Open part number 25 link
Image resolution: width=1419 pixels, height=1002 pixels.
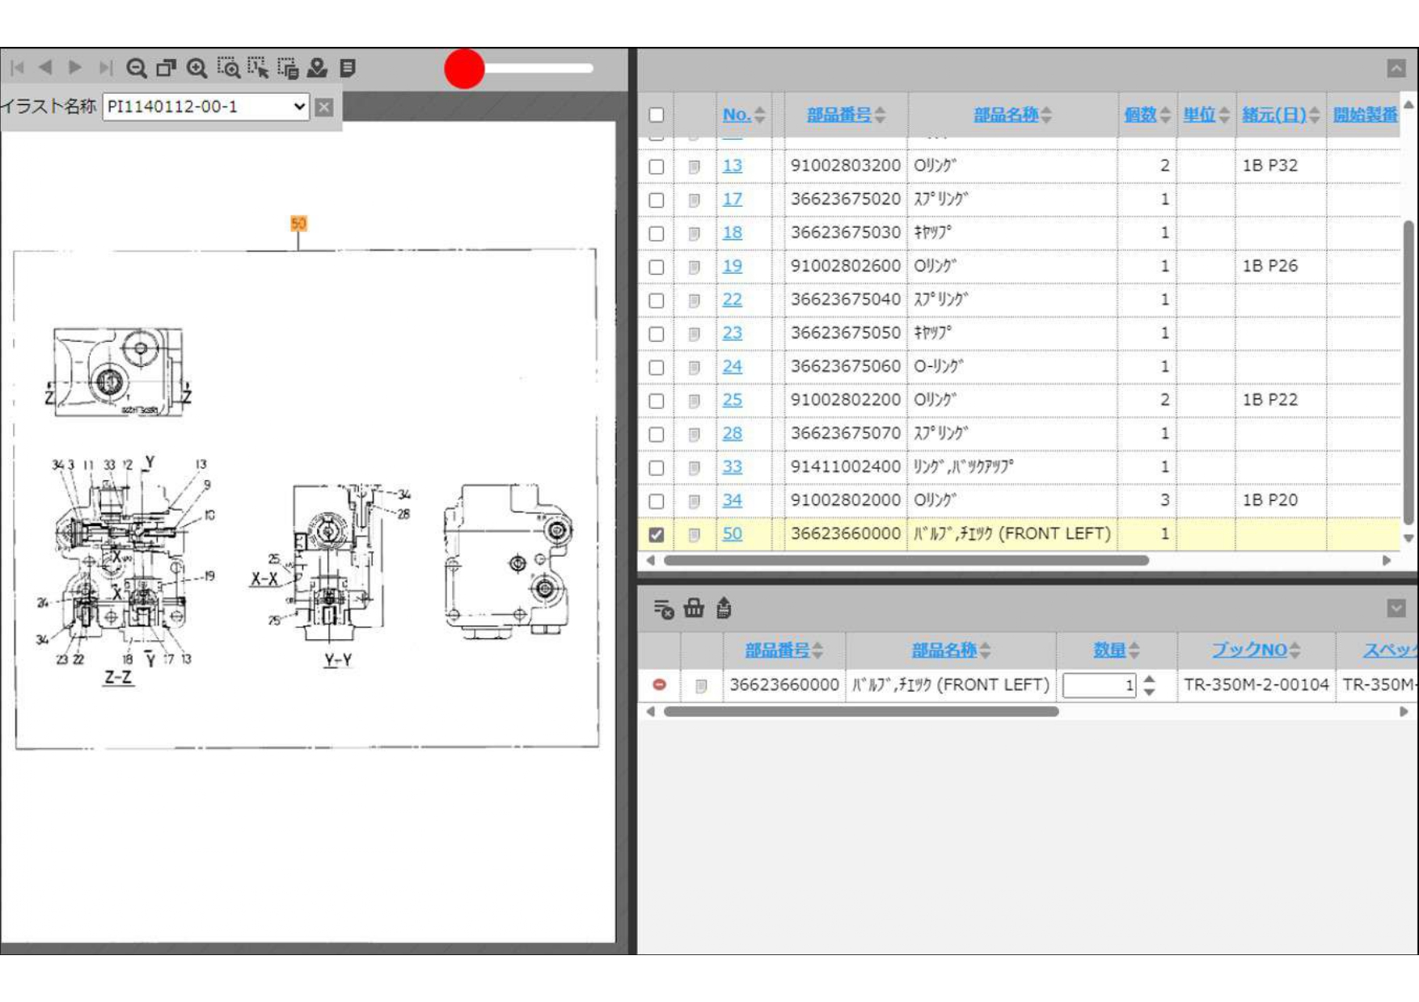pyautogui.click(x=732, y=400)
